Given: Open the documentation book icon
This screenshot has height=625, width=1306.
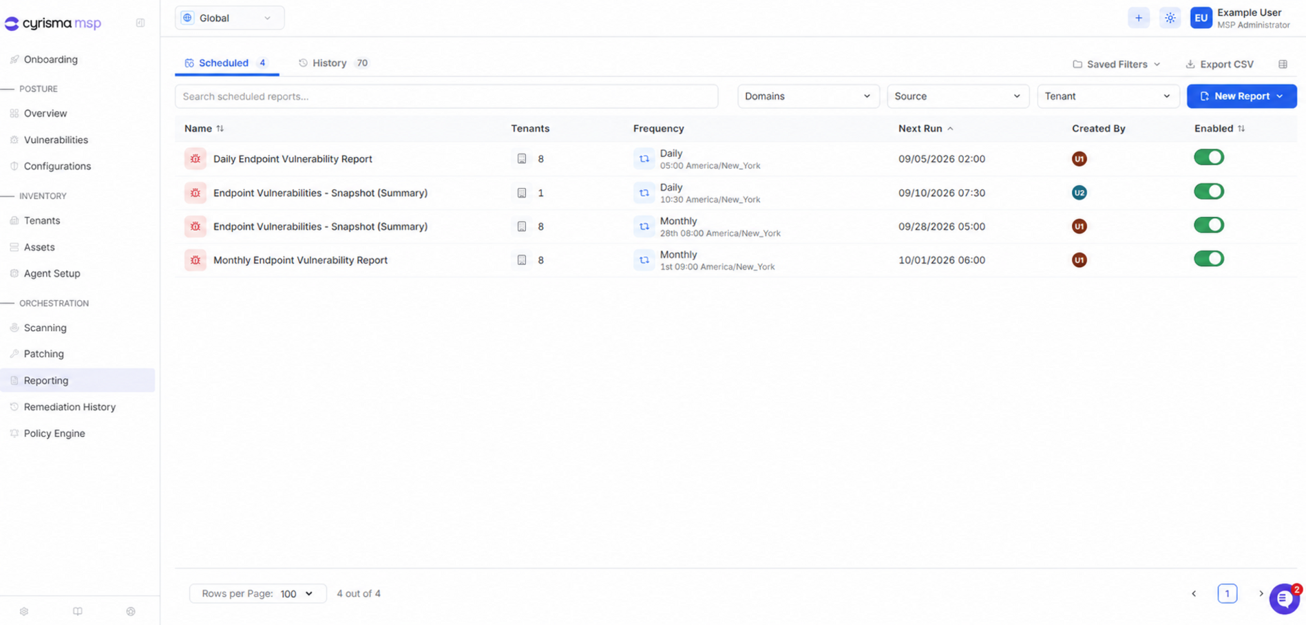Looking at the screenshot, I should 78,611.
